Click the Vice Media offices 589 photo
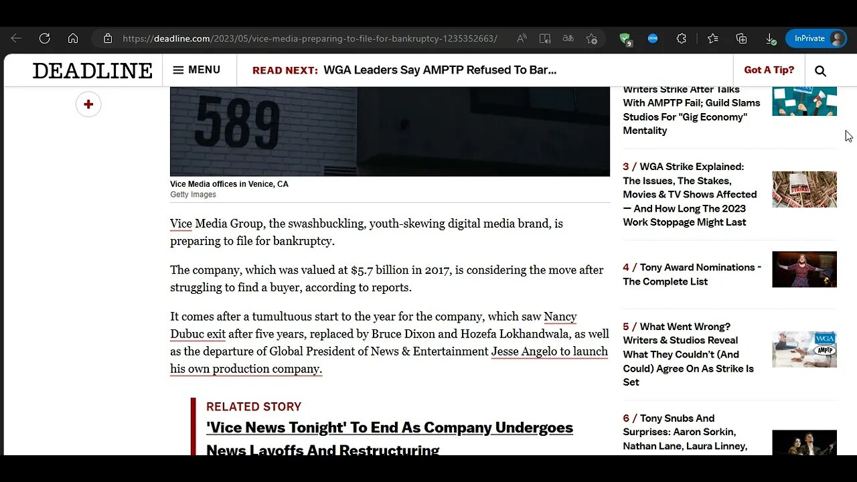The width and height of the screenshot is (857, 482). [x=390, y=131]
